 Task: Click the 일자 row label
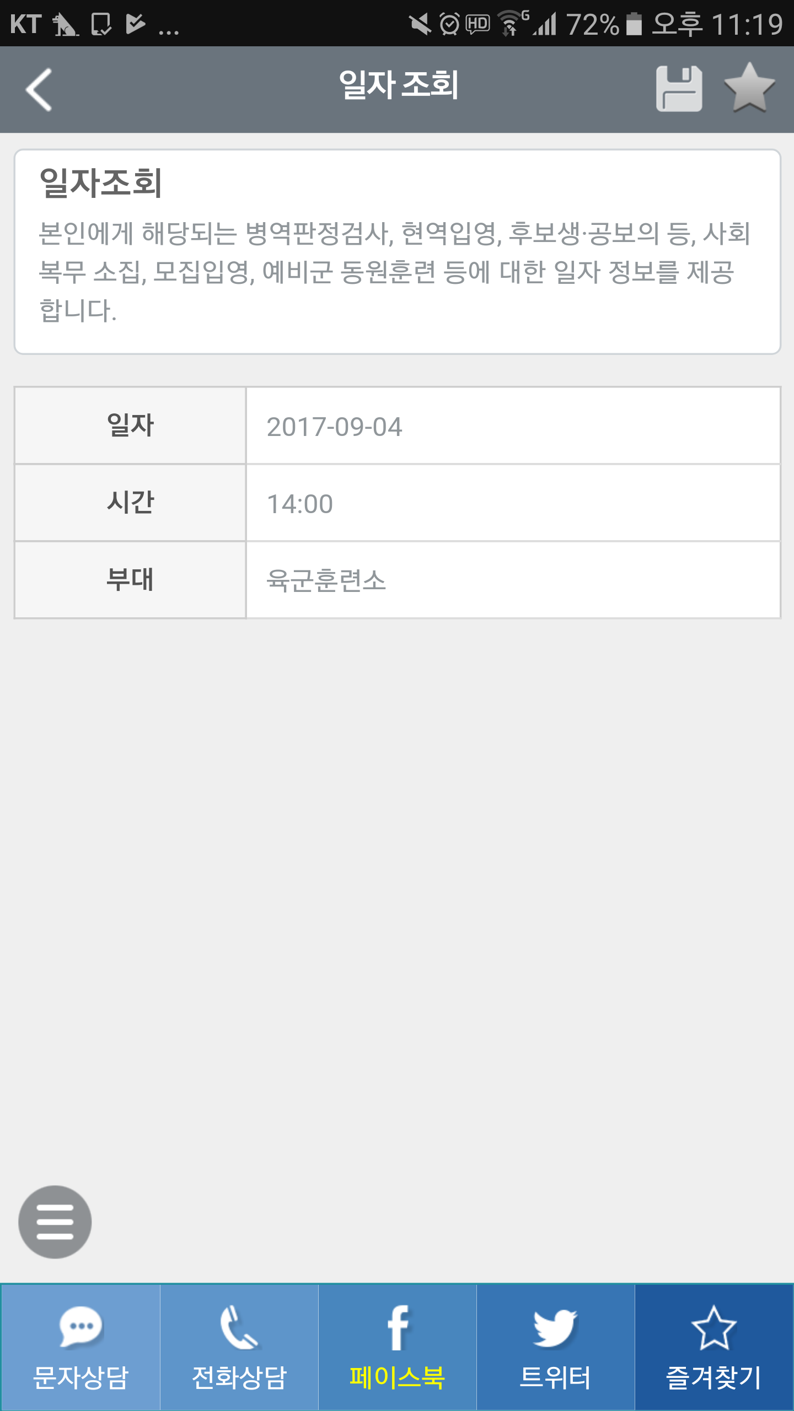[130, 426]
